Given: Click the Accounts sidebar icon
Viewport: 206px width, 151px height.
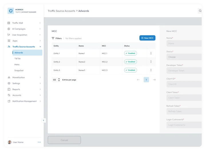Looking at the screenshot, I should click(x=9, y=95).
